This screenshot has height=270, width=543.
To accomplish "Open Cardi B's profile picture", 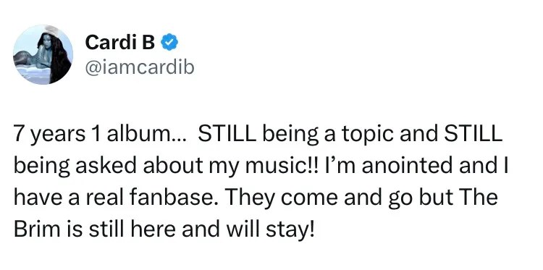I will [43, 54].
